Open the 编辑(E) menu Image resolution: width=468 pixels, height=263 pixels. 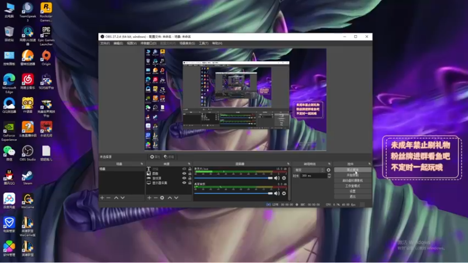[118, 43]
